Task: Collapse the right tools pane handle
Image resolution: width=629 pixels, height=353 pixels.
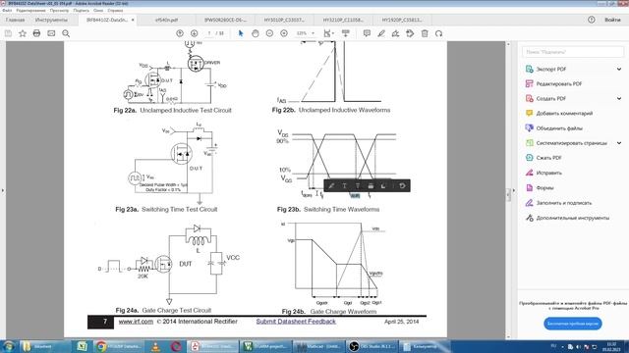Action: (x=514, y=190)
